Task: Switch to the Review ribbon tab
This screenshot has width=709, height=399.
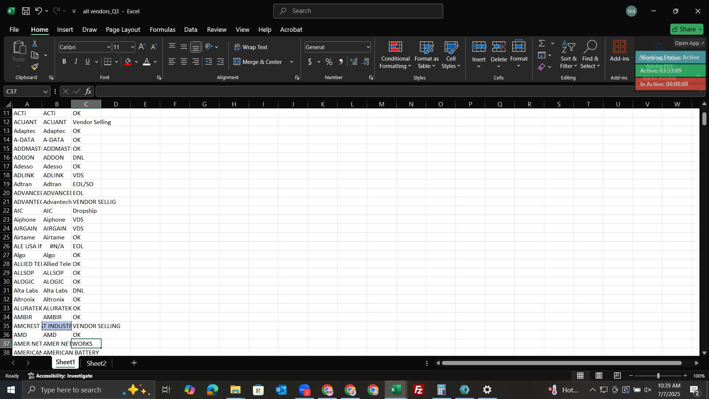Action: [x=217, y=30]
